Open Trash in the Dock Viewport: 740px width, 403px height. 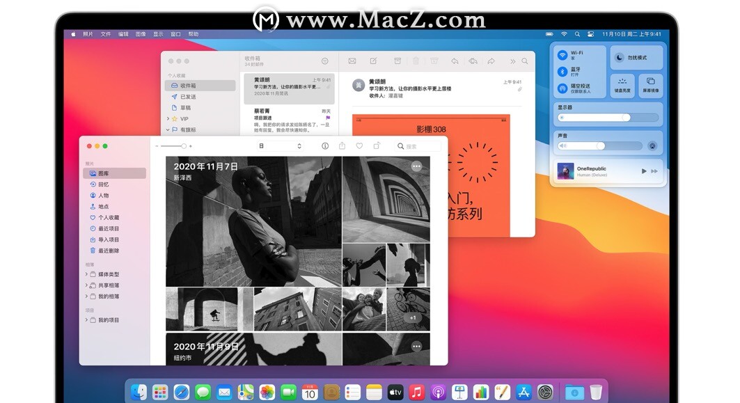tap(596, 392)
